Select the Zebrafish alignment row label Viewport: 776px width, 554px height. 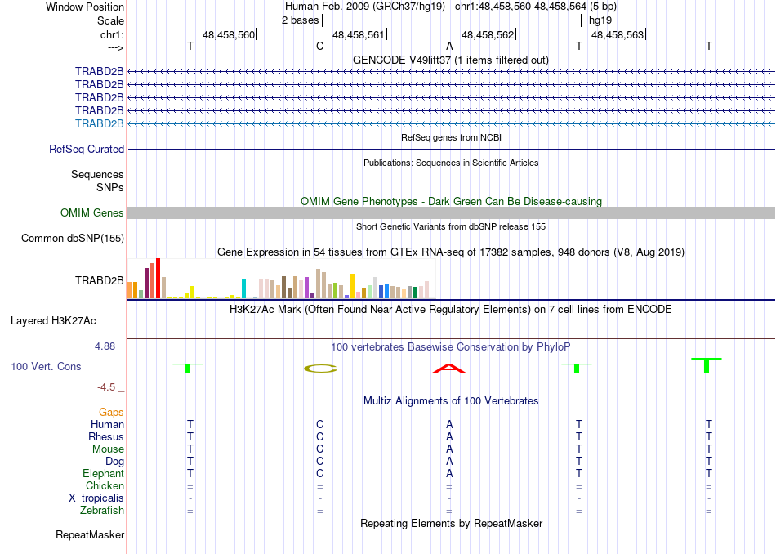coord(102,510)
